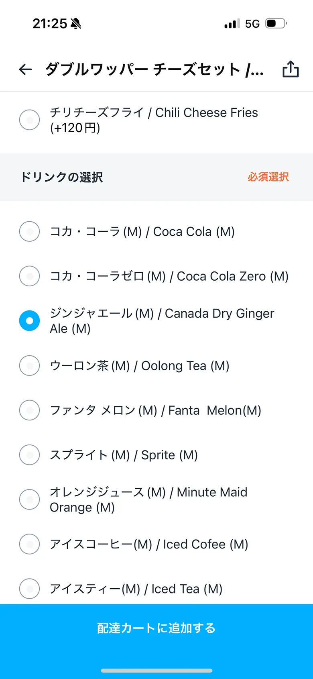This screenshot has width=313, height=679.
Task: Select Coca Cola (M) radio button
Action: 30,231
